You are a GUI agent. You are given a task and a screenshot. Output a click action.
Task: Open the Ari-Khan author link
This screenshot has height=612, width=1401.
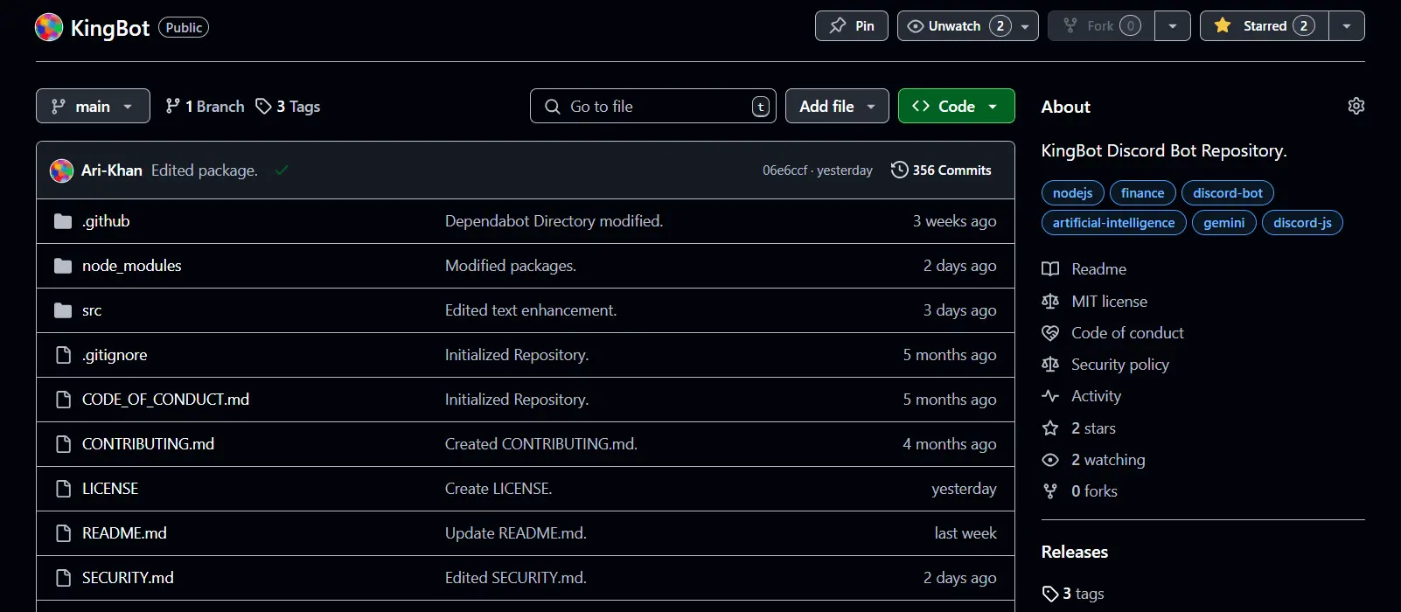coord(112,170)
